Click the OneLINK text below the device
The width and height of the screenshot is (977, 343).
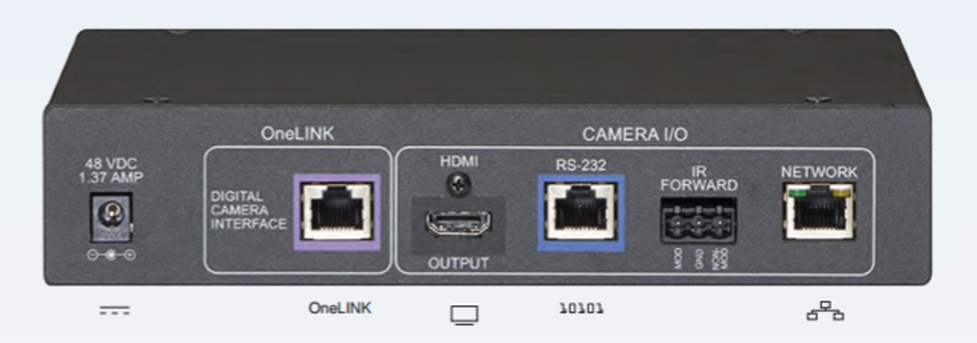pos(340,309)
